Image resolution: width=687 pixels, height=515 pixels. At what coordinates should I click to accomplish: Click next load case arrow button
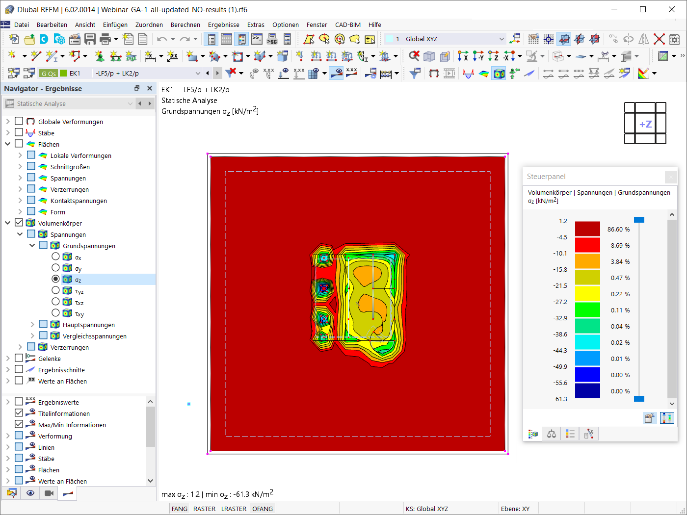pos(217,74)
